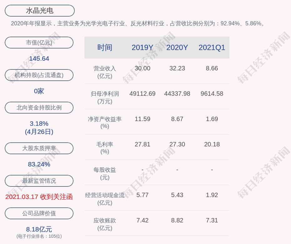Click the 水晶光电 company name pill
The width and height of the screenshot is (291, 244).
click(40, 11)
